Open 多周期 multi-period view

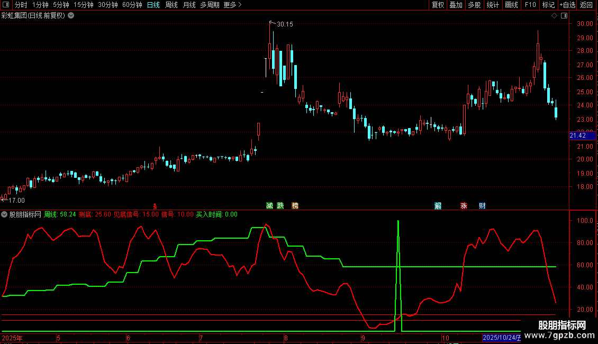click(x=210, y=5)
